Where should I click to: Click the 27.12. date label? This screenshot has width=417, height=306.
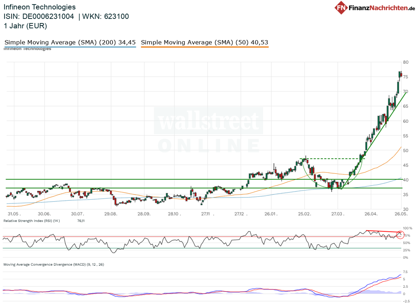pyautogui.click(x=241, y=214)
